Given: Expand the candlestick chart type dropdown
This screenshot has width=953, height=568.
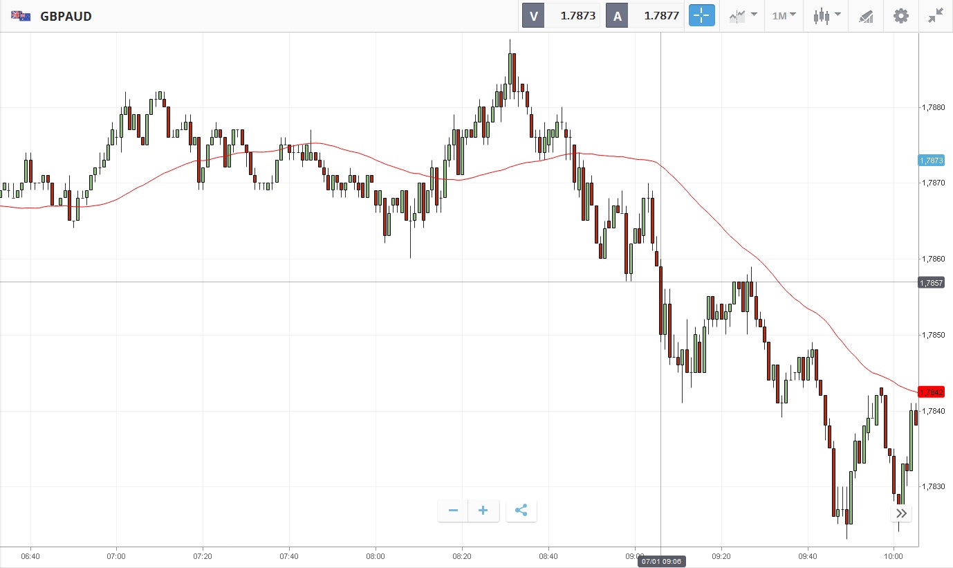Looking at the screenshot, I should pyautogui.click(x=826, y=16).
